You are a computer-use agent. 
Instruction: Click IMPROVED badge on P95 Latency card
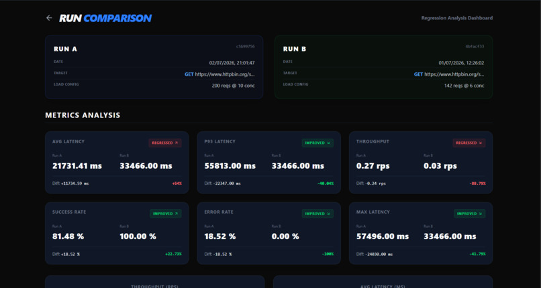(317, 143)
